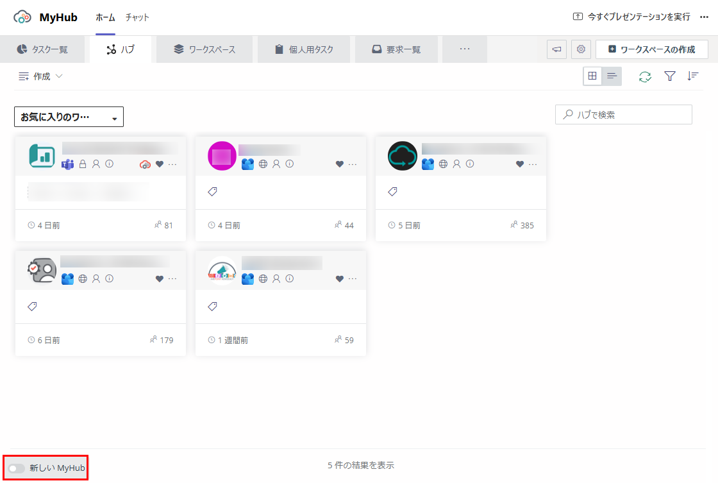Show info for the 179-member workspace
Image resolution: width=718 pixels, height=483 pixels.
click(110, 278)
